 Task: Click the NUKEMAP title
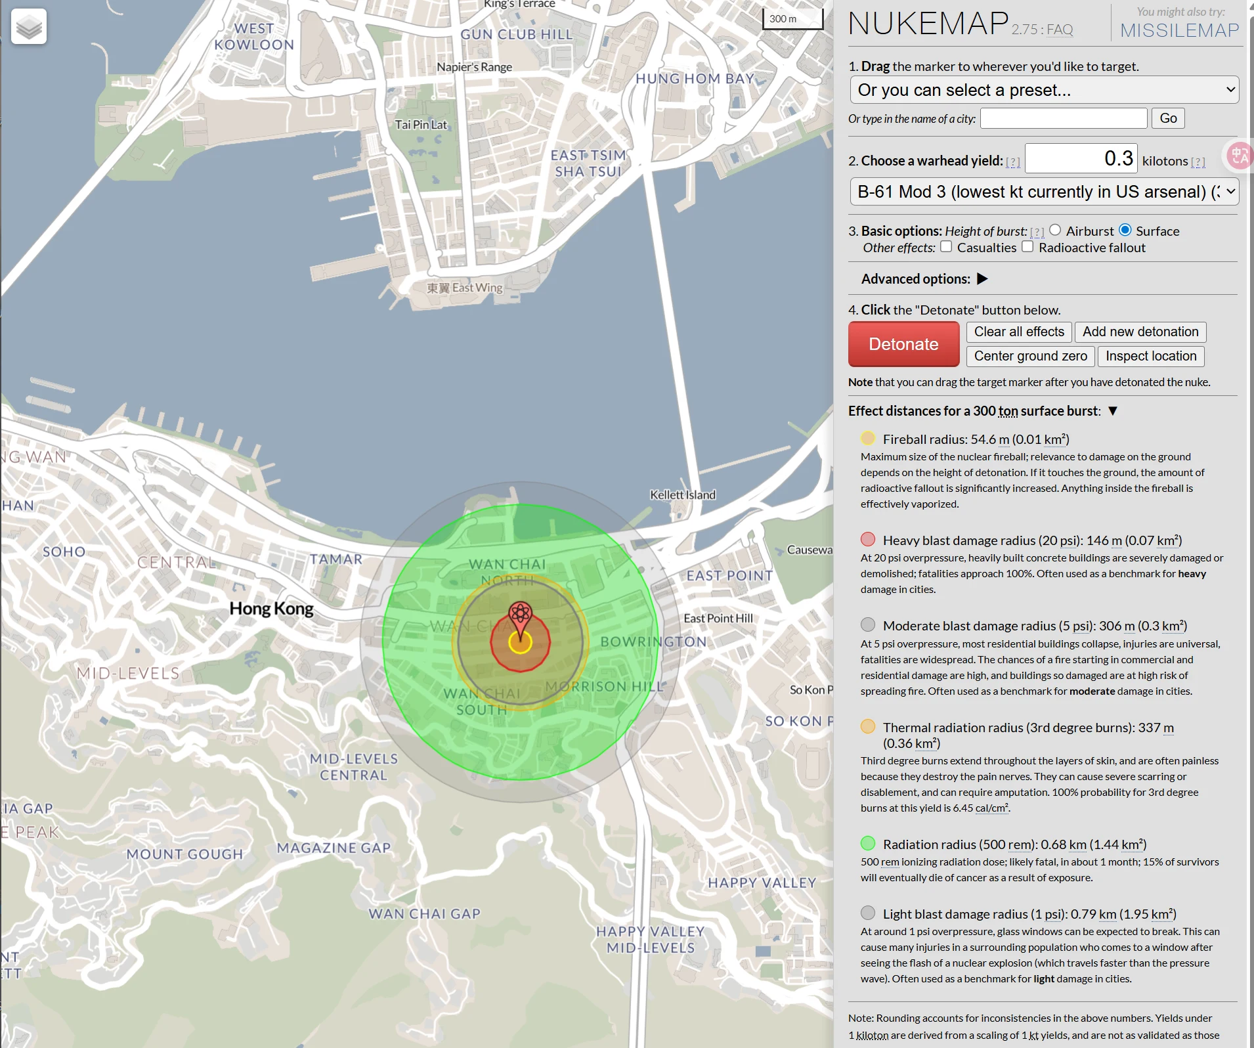pos(928,24)
